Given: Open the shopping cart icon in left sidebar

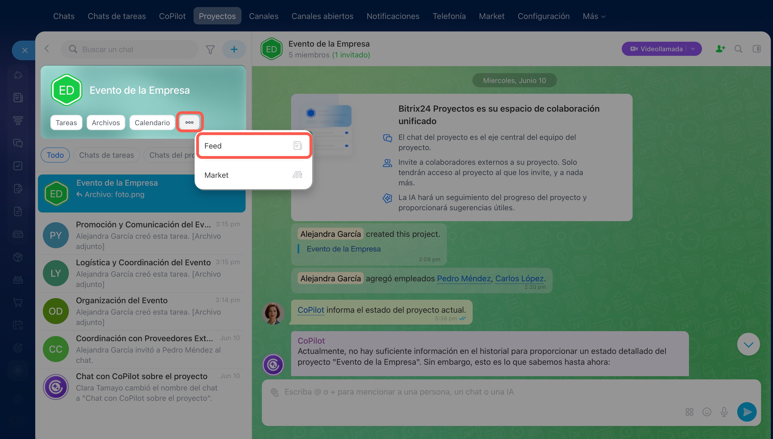Looking at the screenshot, I should tap(18, 302).
